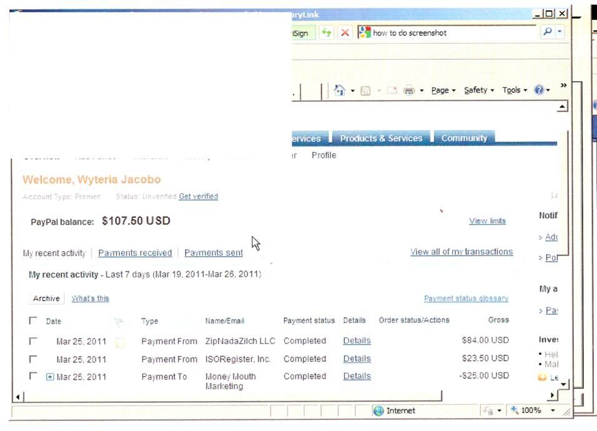Open the zoom level dropdown arrow
597x431 pixels.
click(x=553, y=410)
